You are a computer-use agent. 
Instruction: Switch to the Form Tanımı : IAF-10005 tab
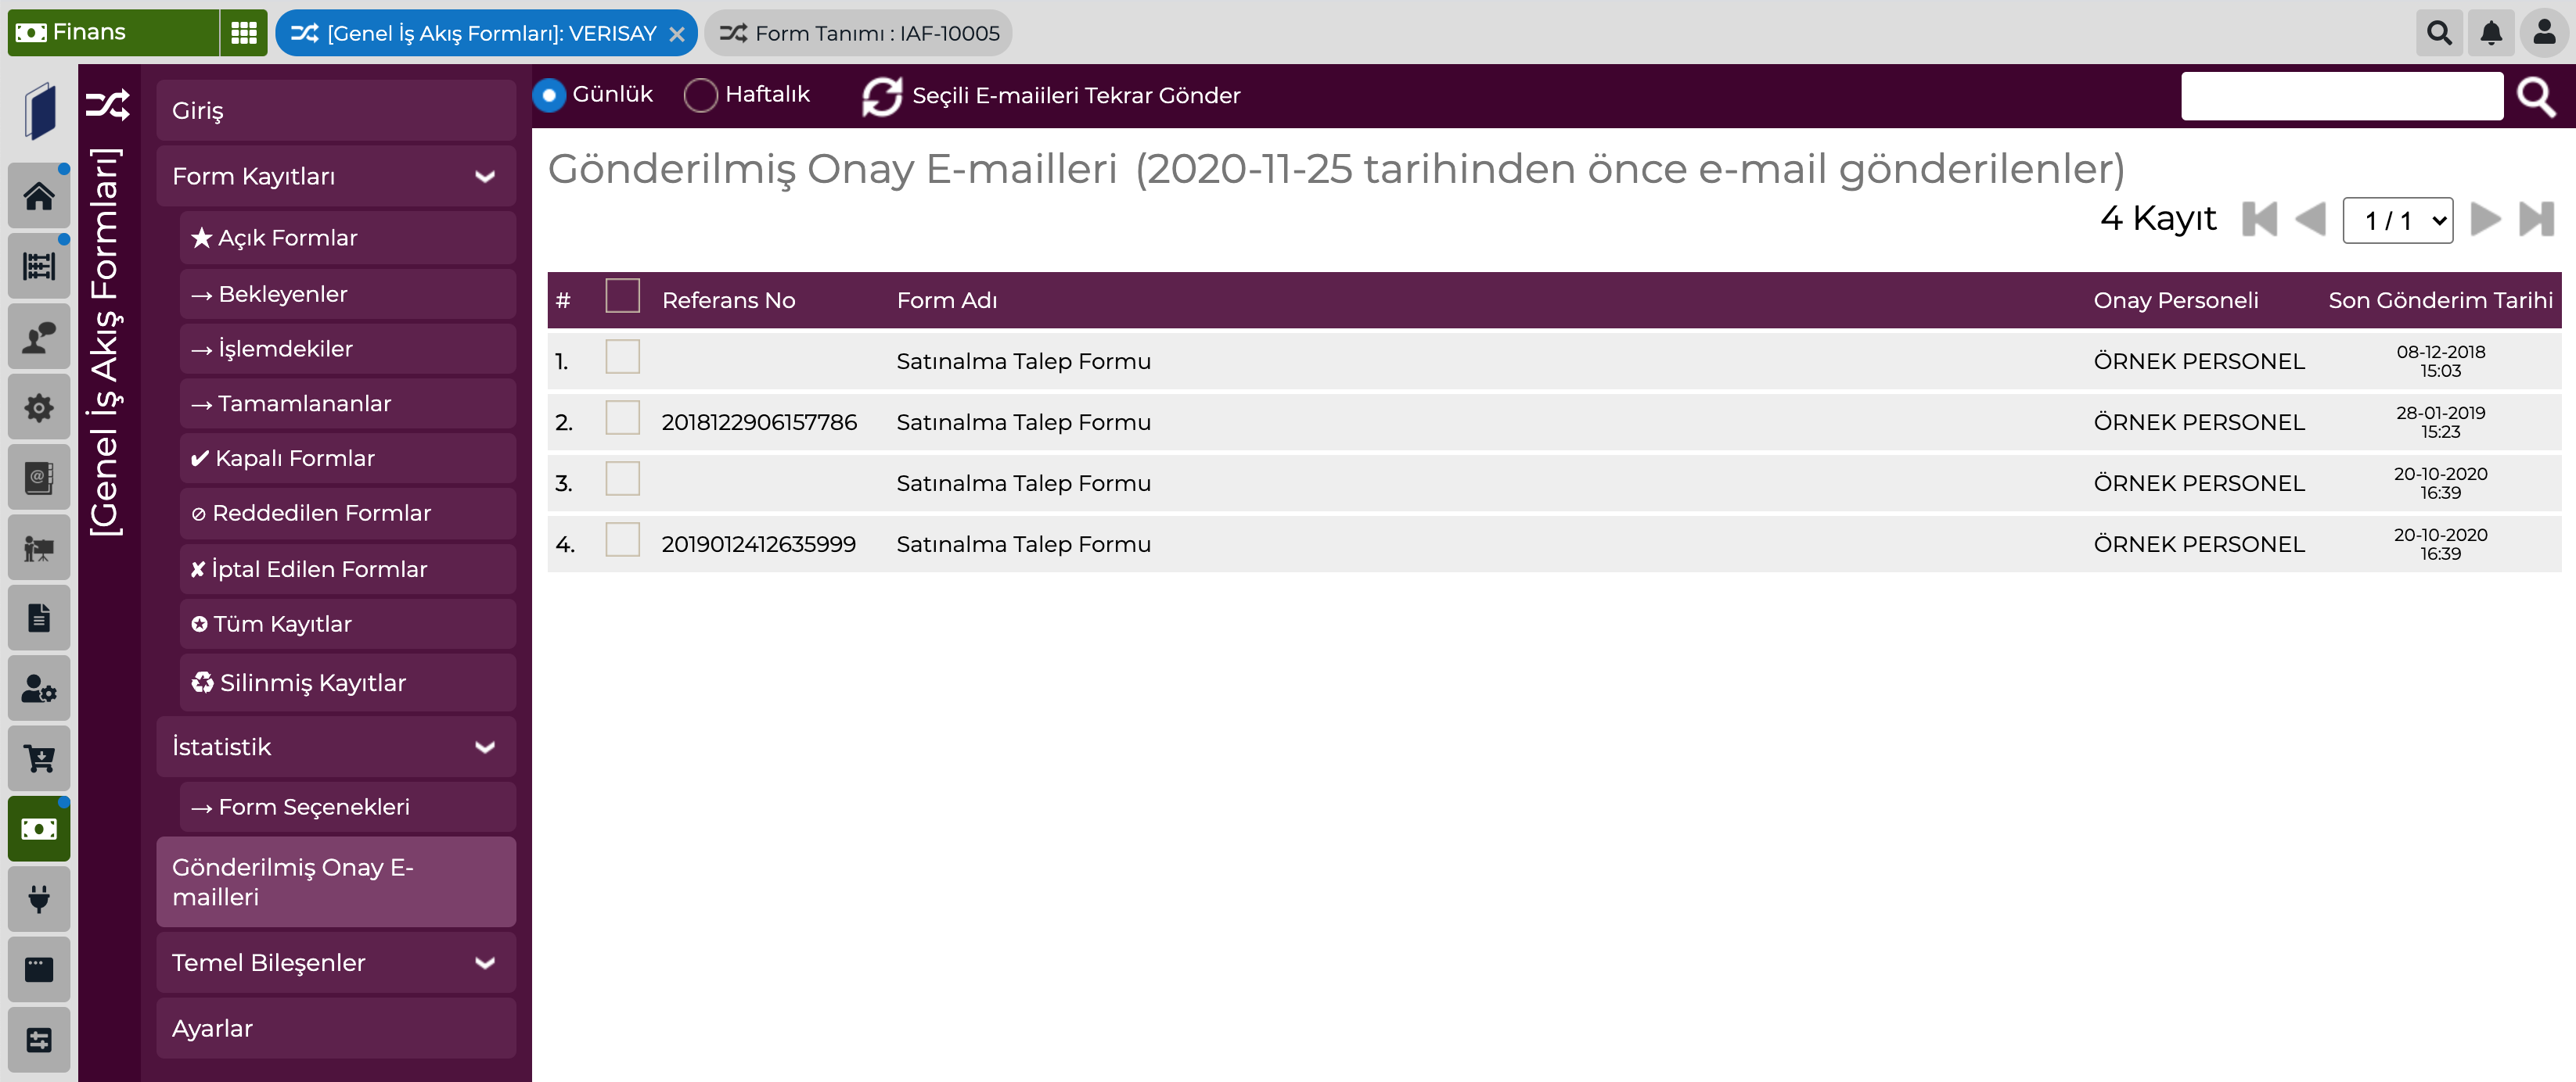click(858, 33)
